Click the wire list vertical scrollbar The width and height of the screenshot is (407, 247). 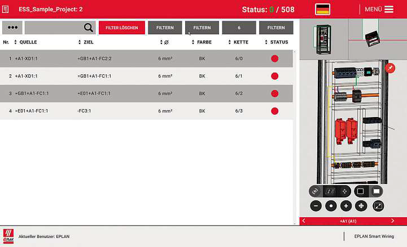click(294, 137)
